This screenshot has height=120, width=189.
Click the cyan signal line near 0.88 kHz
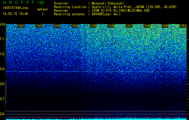[x=96, y=72]
